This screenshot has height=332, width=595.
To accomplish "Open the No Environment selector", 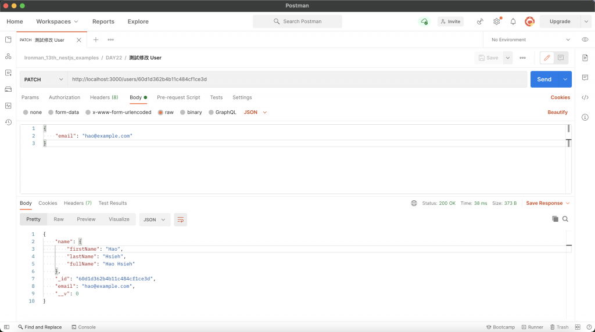I will 531,40.
